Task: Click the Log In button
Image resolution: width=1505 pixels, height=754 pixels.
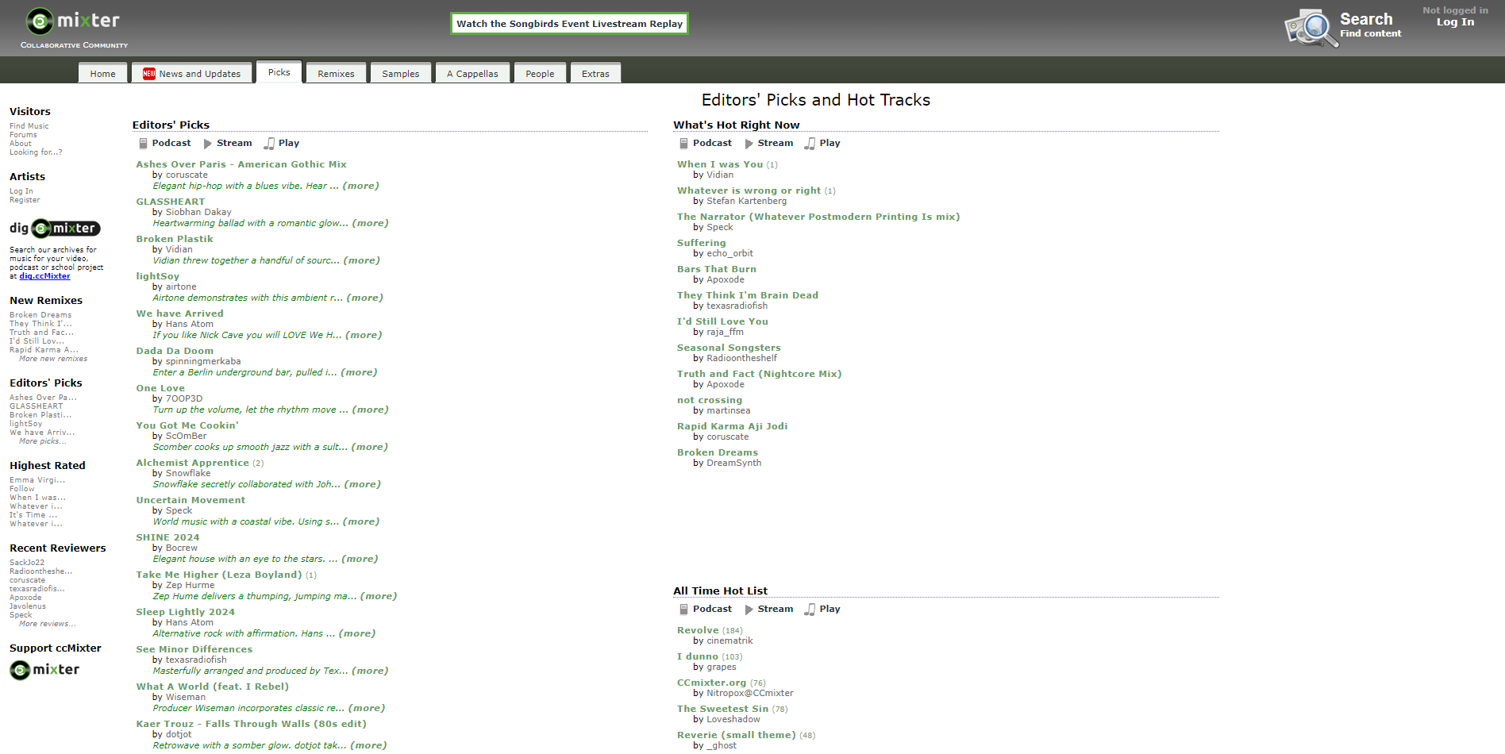Action: coord(1454,21)
